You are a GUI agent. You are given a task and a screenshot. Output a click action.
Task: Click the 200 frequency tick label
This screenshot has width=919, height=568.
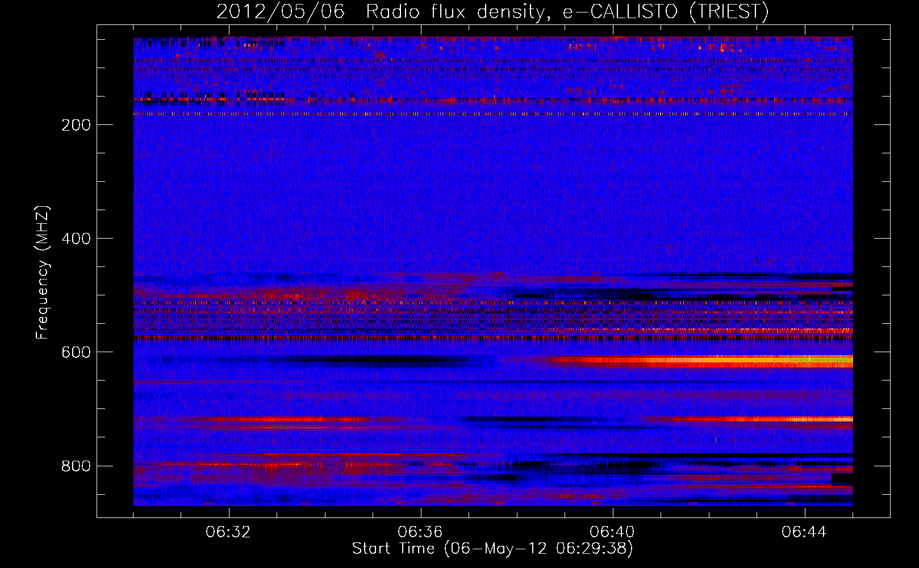click(76, 125)
